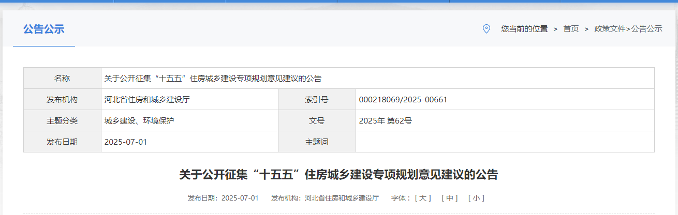The width and height of the screenshot is (678, 215).
Task: Click 城乡建设、环境保护 topic category value
Action: click(x=139, y=121)
